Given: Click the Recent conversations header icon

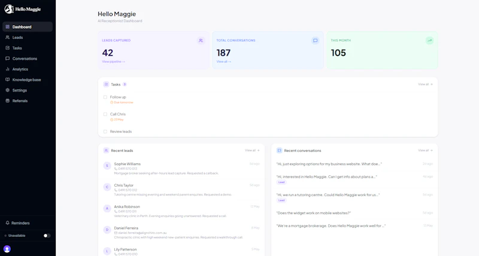Looking at the screenshot, I should point(279,150).
